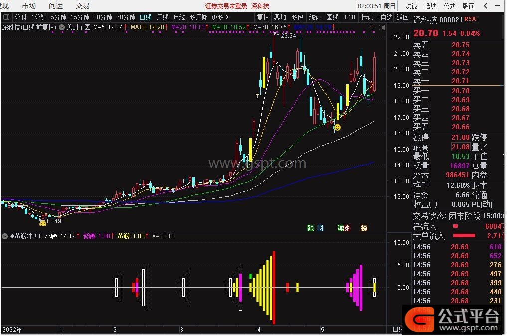
Task: Open the 交易 menu
Action: [82, 6]
